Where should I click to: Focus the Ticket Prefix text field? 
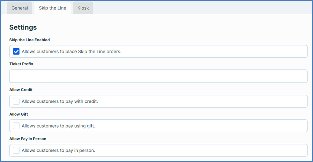click(158, 76)
